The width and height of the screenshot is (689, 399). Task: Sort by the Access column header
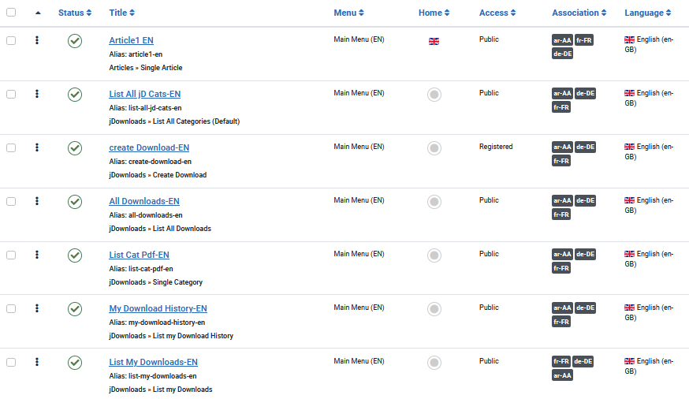pyautogui.click(x=497, y=13)
